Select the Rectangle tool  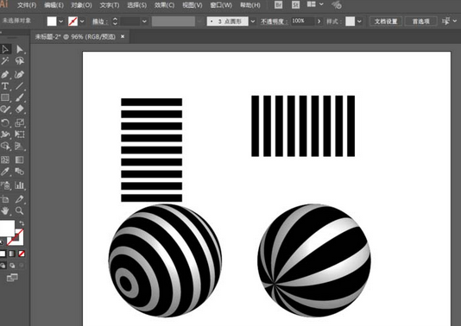pyautogui.click(x=5, y=97)
